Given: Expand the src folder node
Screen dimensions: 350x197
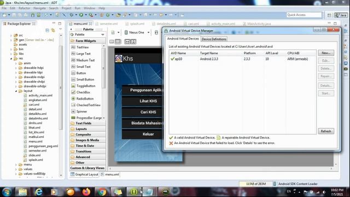Looking at the screenshot, I should [11, 35].
